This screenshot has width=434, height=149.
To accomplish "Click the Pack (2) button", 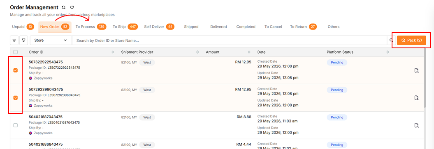I will [411, 40].
